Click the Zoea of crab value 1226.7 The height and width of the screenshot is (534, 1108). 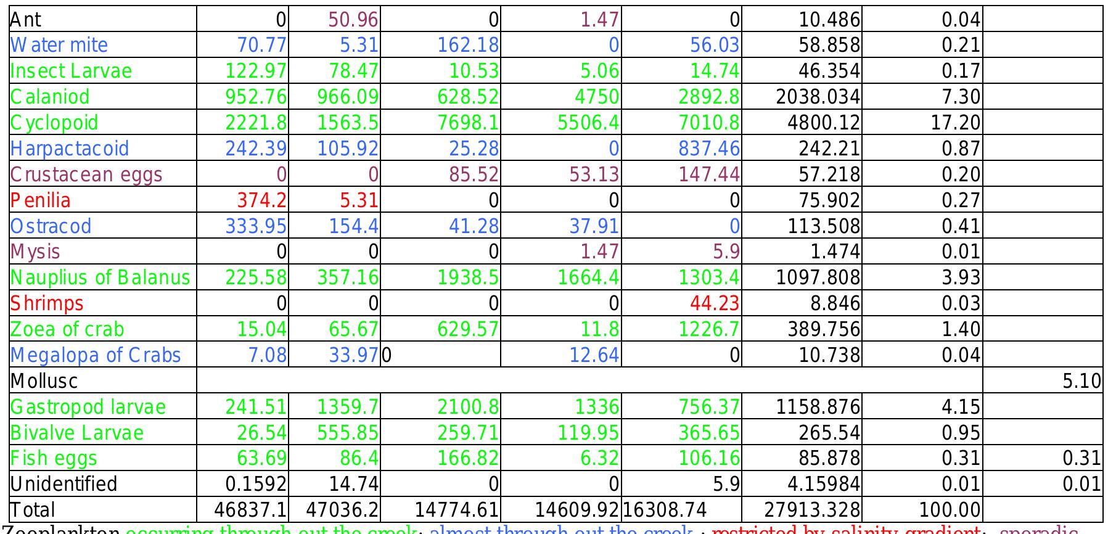pos(709,330)
